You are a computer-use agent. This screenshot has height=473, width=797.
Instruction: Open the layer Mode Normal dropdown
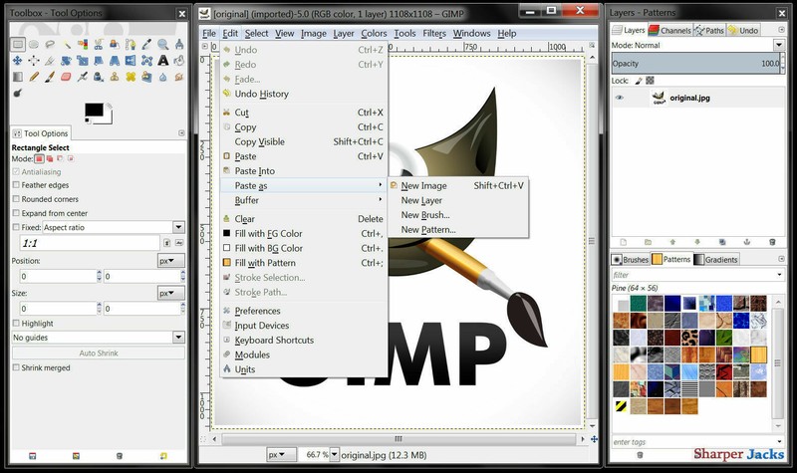coord(779,45)
